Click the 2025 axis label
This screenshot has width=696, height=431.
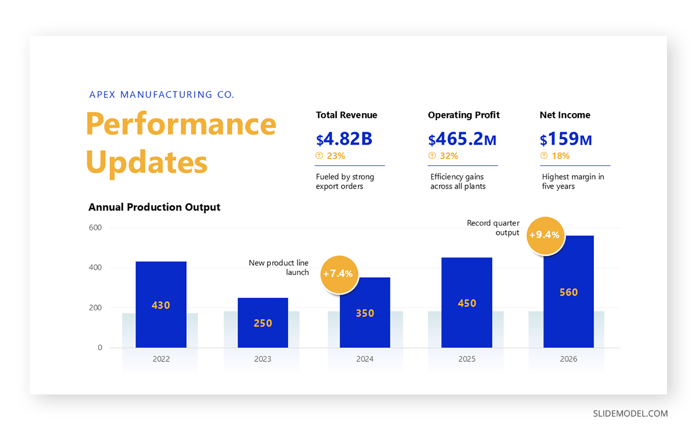tap(467, 359)
